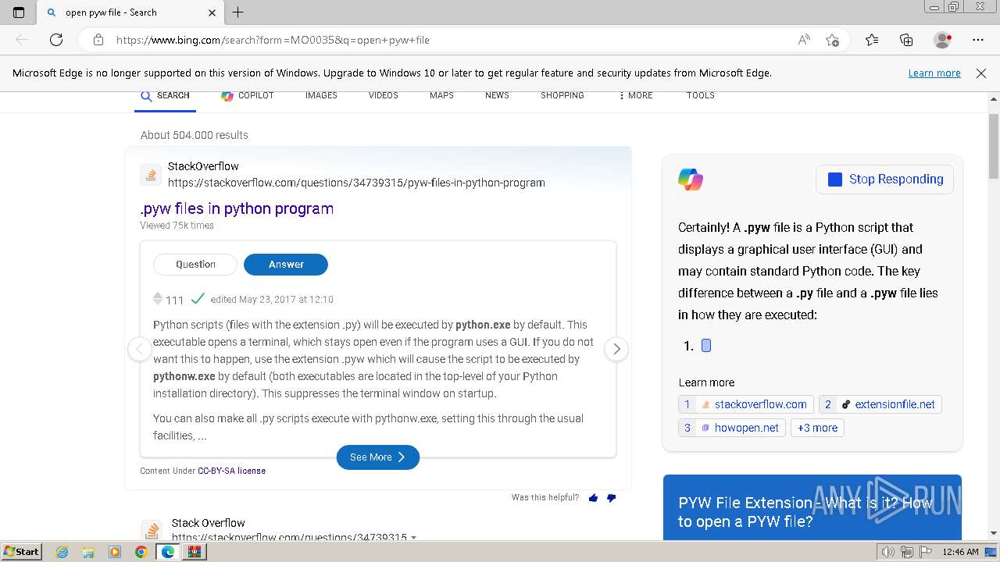The width and height of the screenshot is (1000, 562).
Task: Open Settings and more menu
Action: pyautogui.click(x=978, y=40)
